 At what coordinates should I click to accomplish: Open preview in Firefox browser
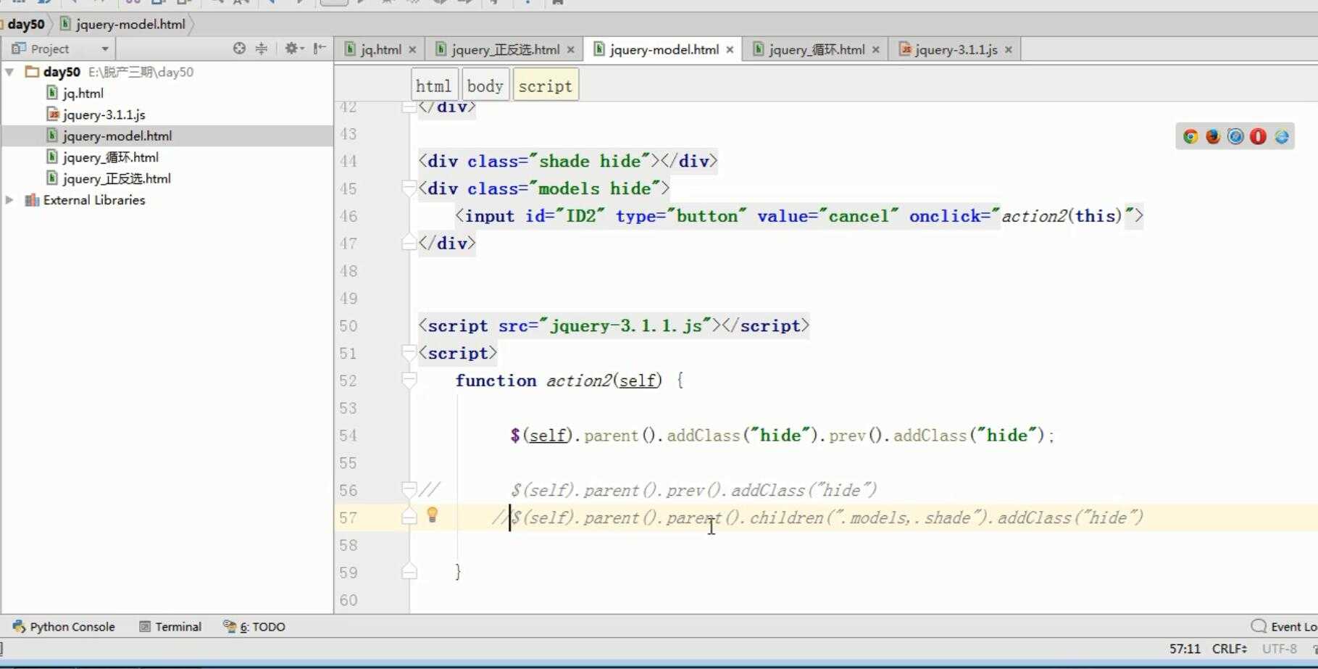[x=1213, y=136]
